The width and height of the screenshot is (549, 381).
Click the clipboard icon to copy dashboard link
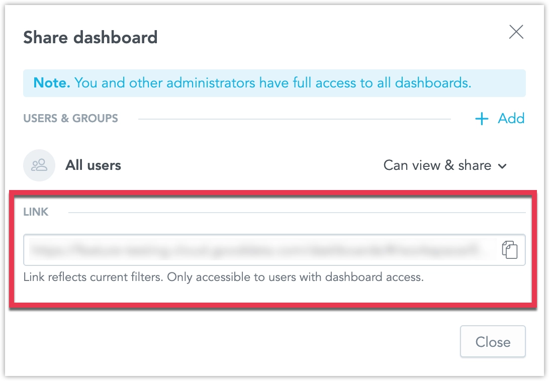pos(510,250)
